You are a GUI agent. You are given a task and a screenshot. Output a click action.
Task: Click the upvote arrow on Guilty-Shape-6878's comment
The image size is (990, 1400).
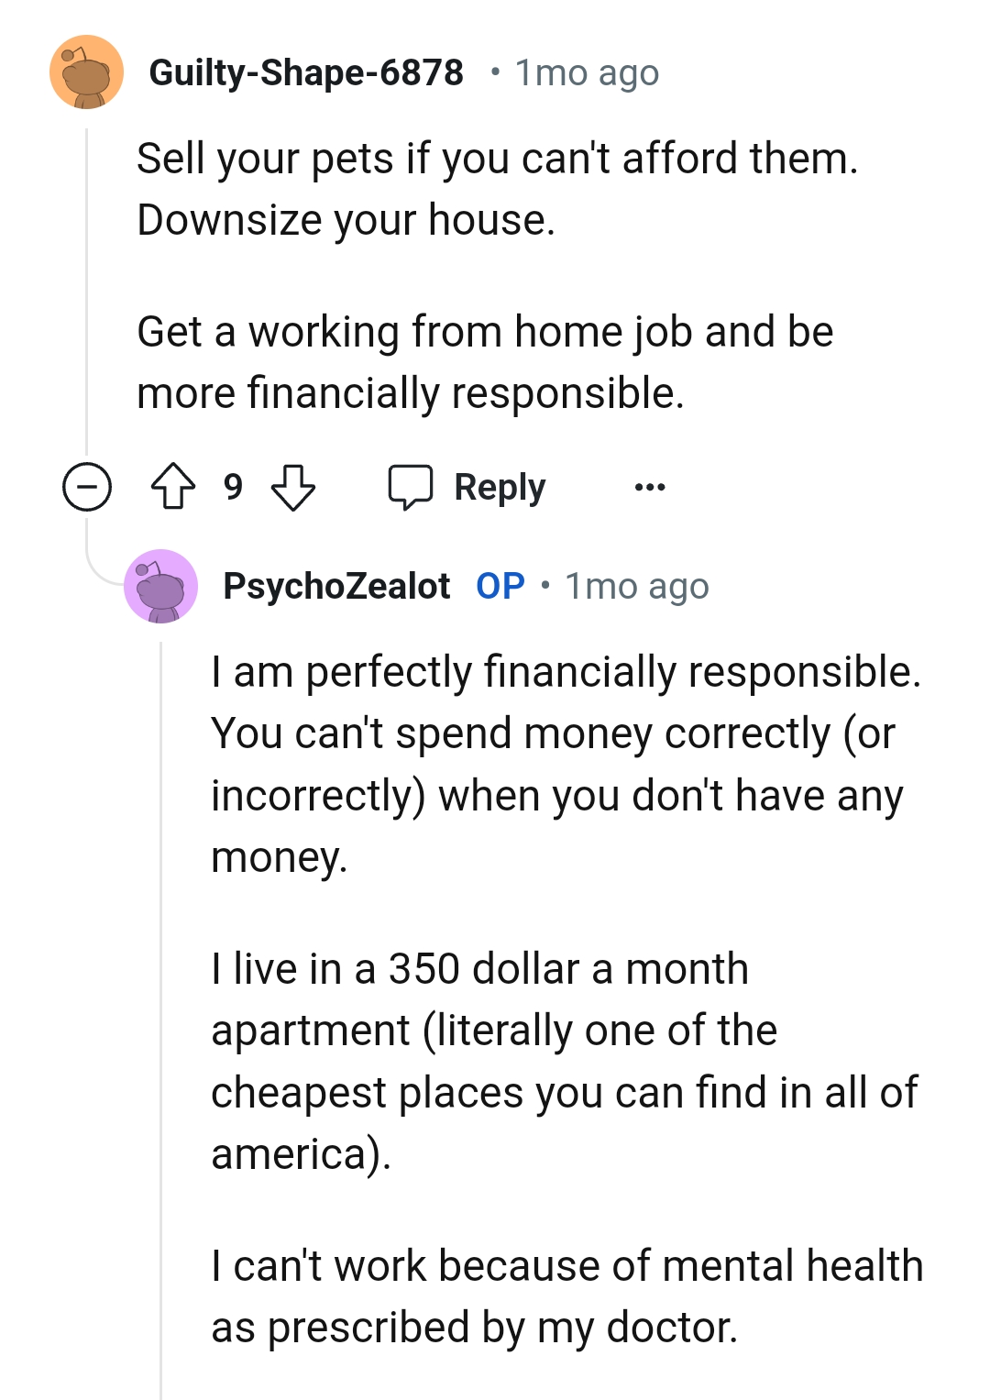pyautogui.click(x=174, y=487)
